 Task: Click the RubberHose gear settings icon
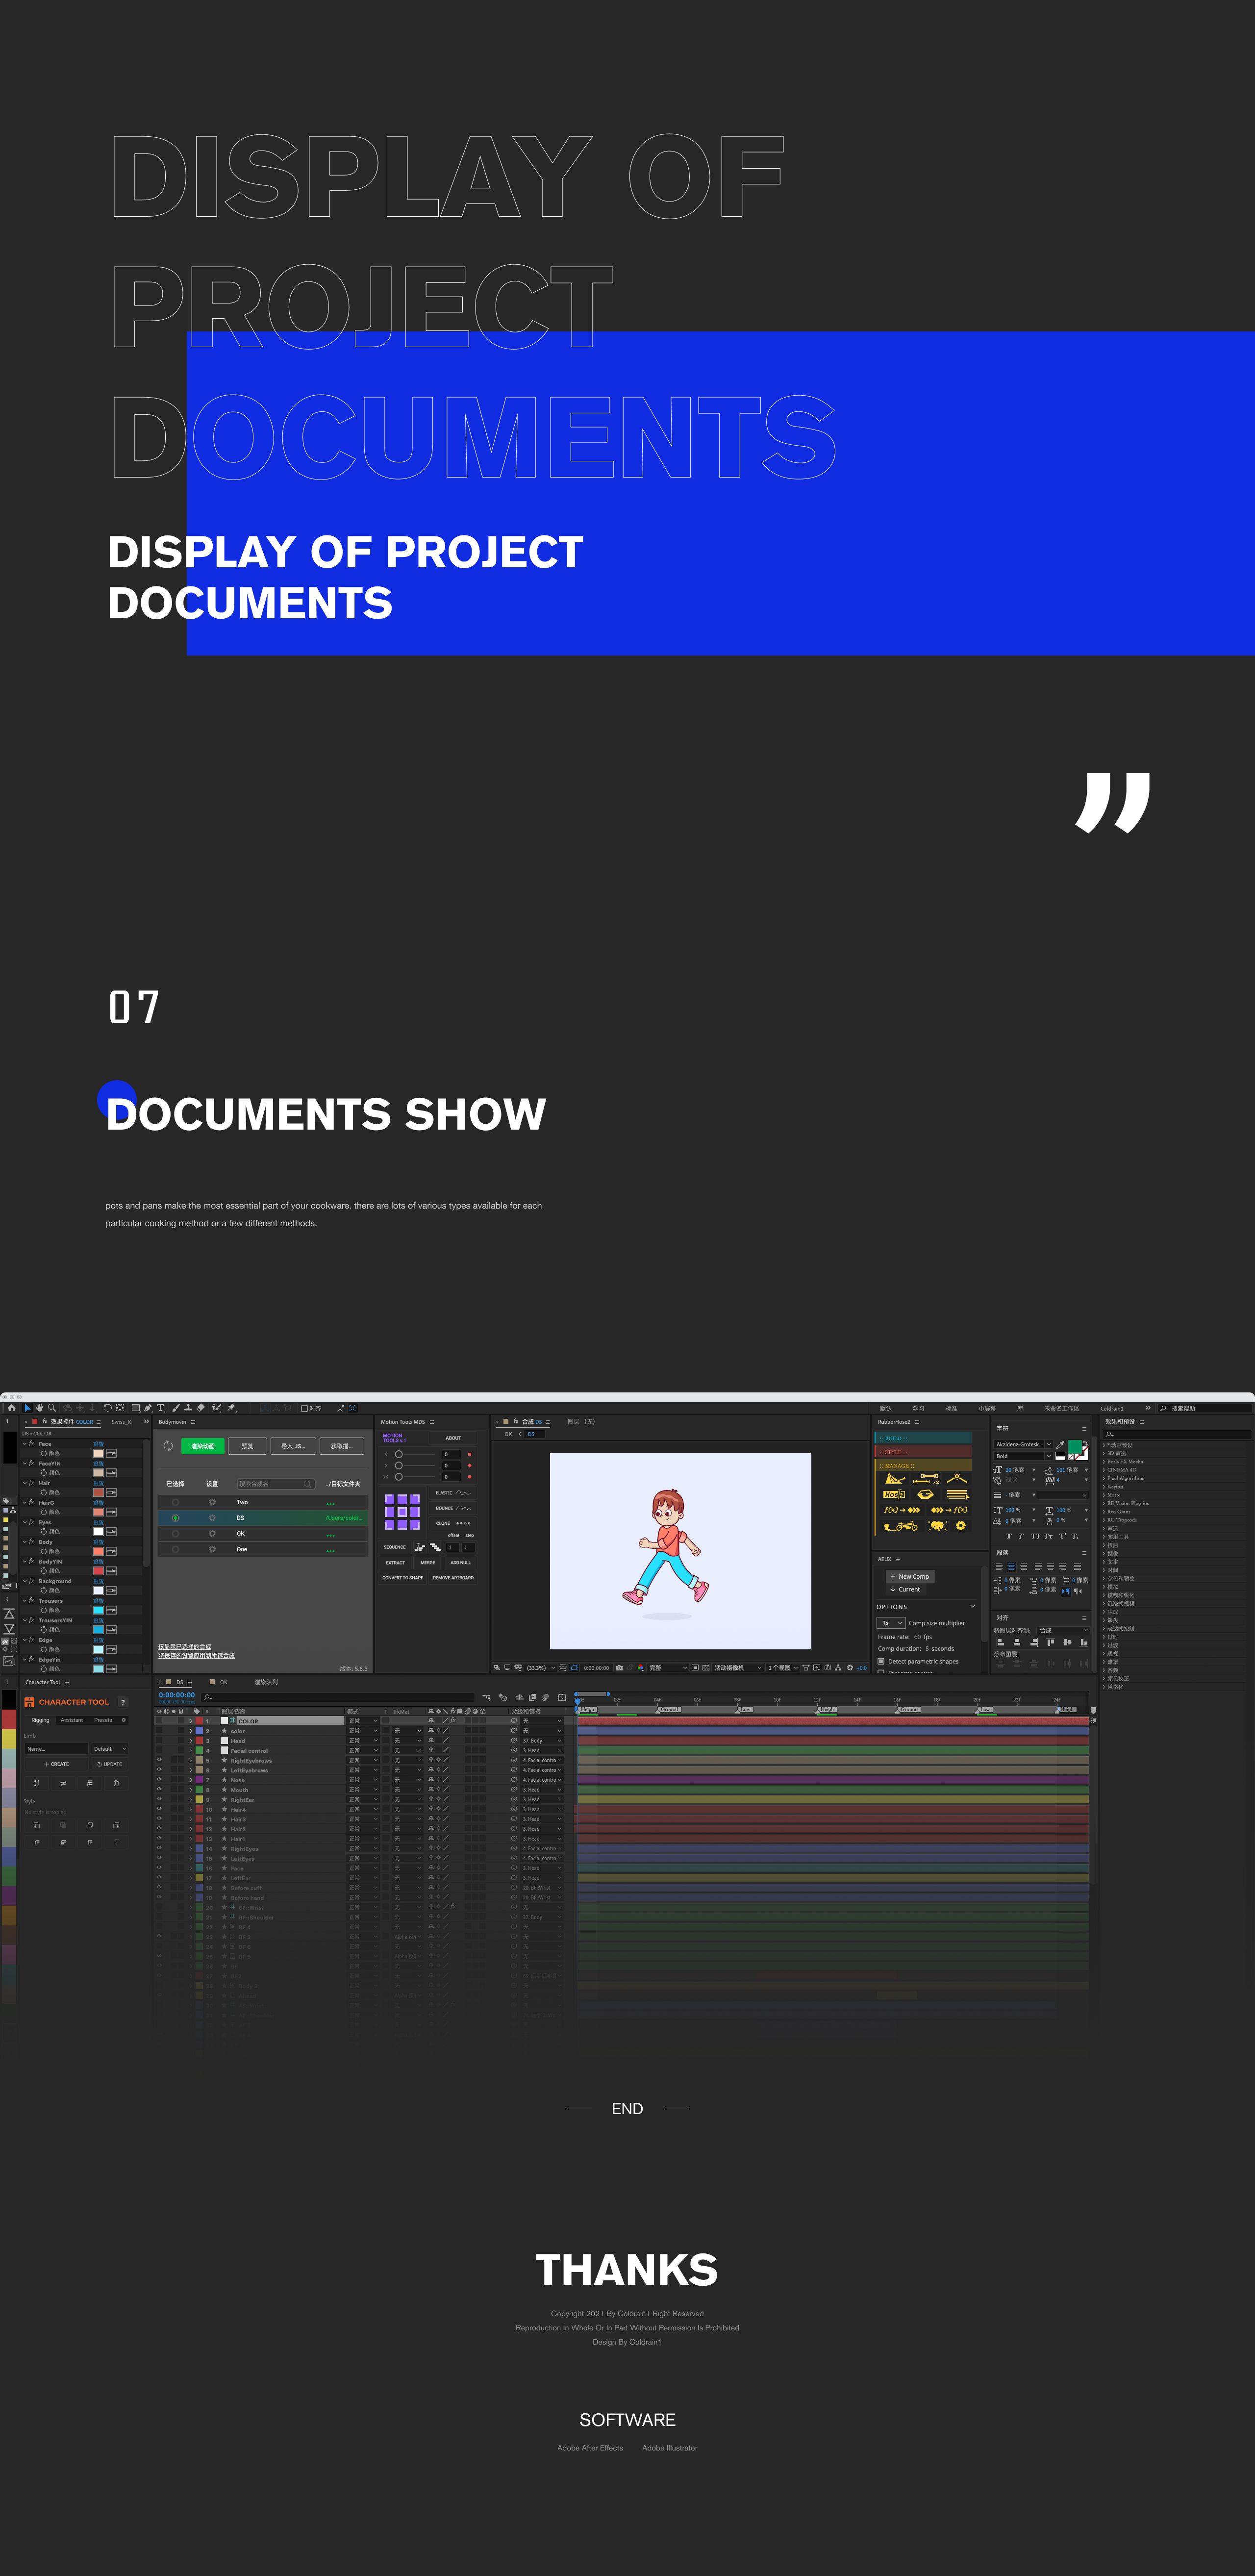pos(961,1526)
